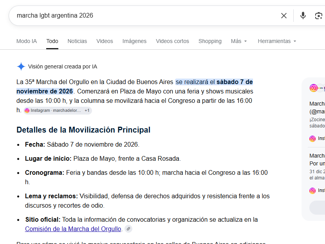325x244 pixels.
Task: Select the Todo tab
Action: point(52,41)
